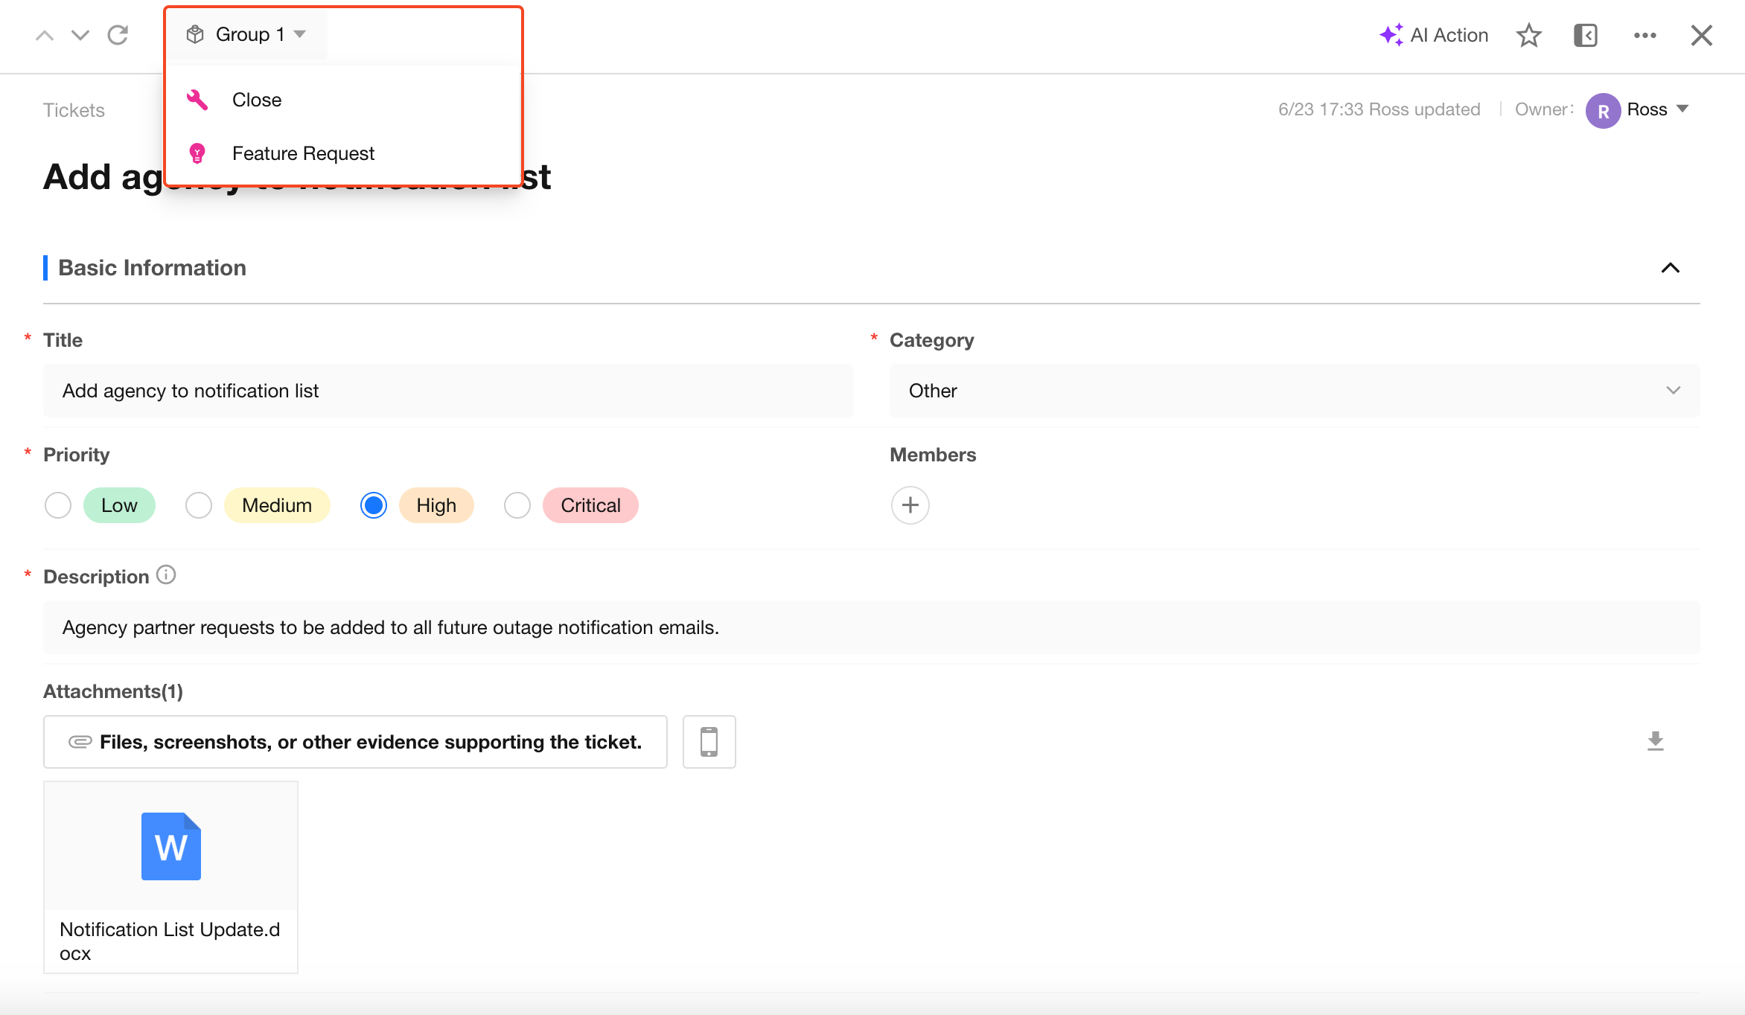The height and width of the screenshot is (1015, 1745).
Task: Collapse the Basic Information section
Action: (x=1671, y=268)
